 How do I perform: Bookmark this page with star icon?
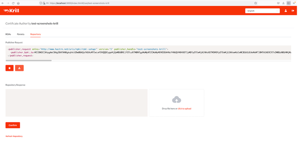coord(256,3)
